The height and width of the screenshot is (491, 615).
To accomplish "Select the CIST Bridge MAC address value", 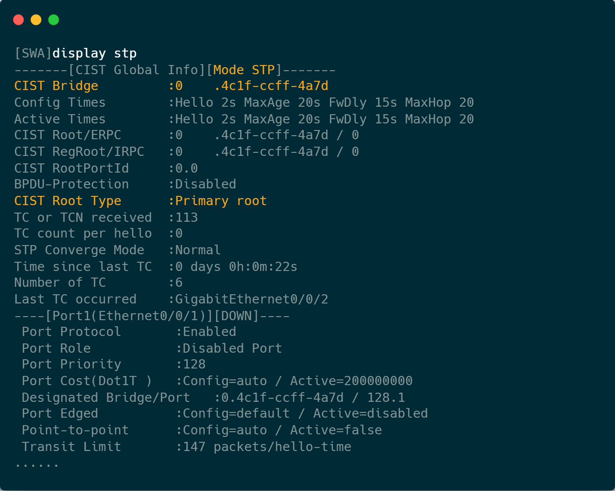I will pos(271,86).
